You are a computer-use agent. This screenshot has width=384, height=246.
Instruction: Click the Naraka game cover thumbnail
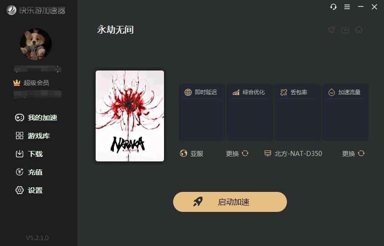[130, 116]
